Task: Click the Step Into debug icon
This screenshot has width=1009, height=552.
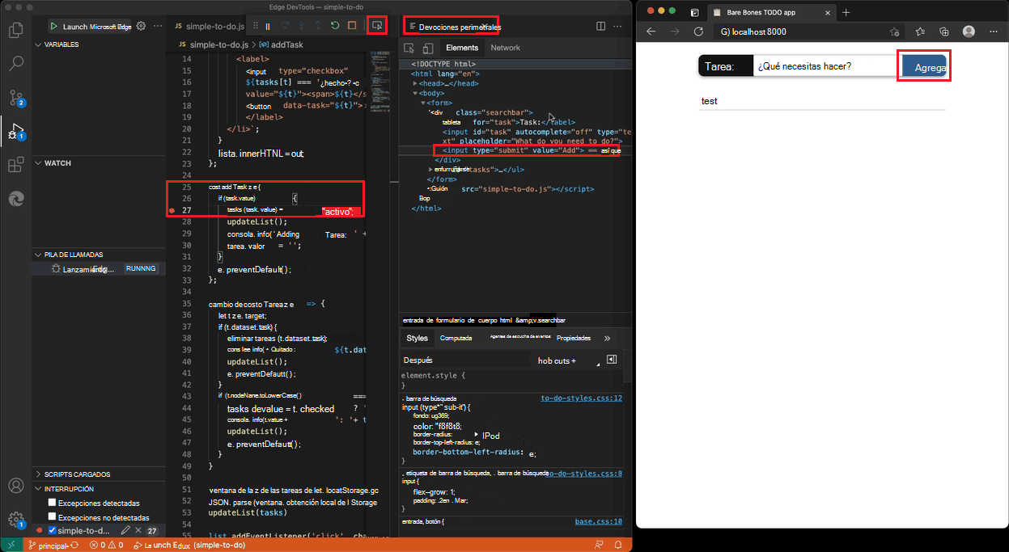Action: click(x=301, y=25)
